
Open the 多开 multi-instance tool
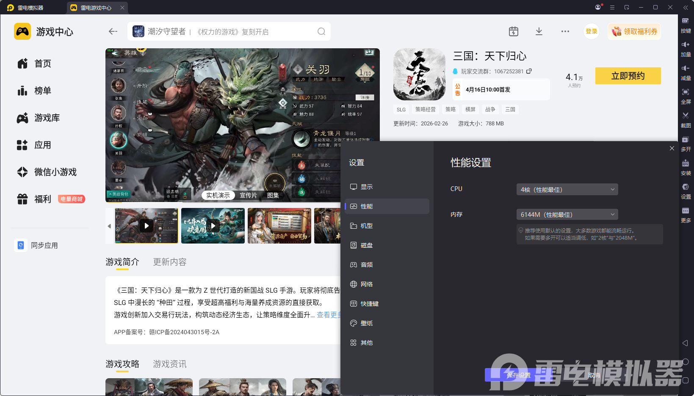point(686,144)
